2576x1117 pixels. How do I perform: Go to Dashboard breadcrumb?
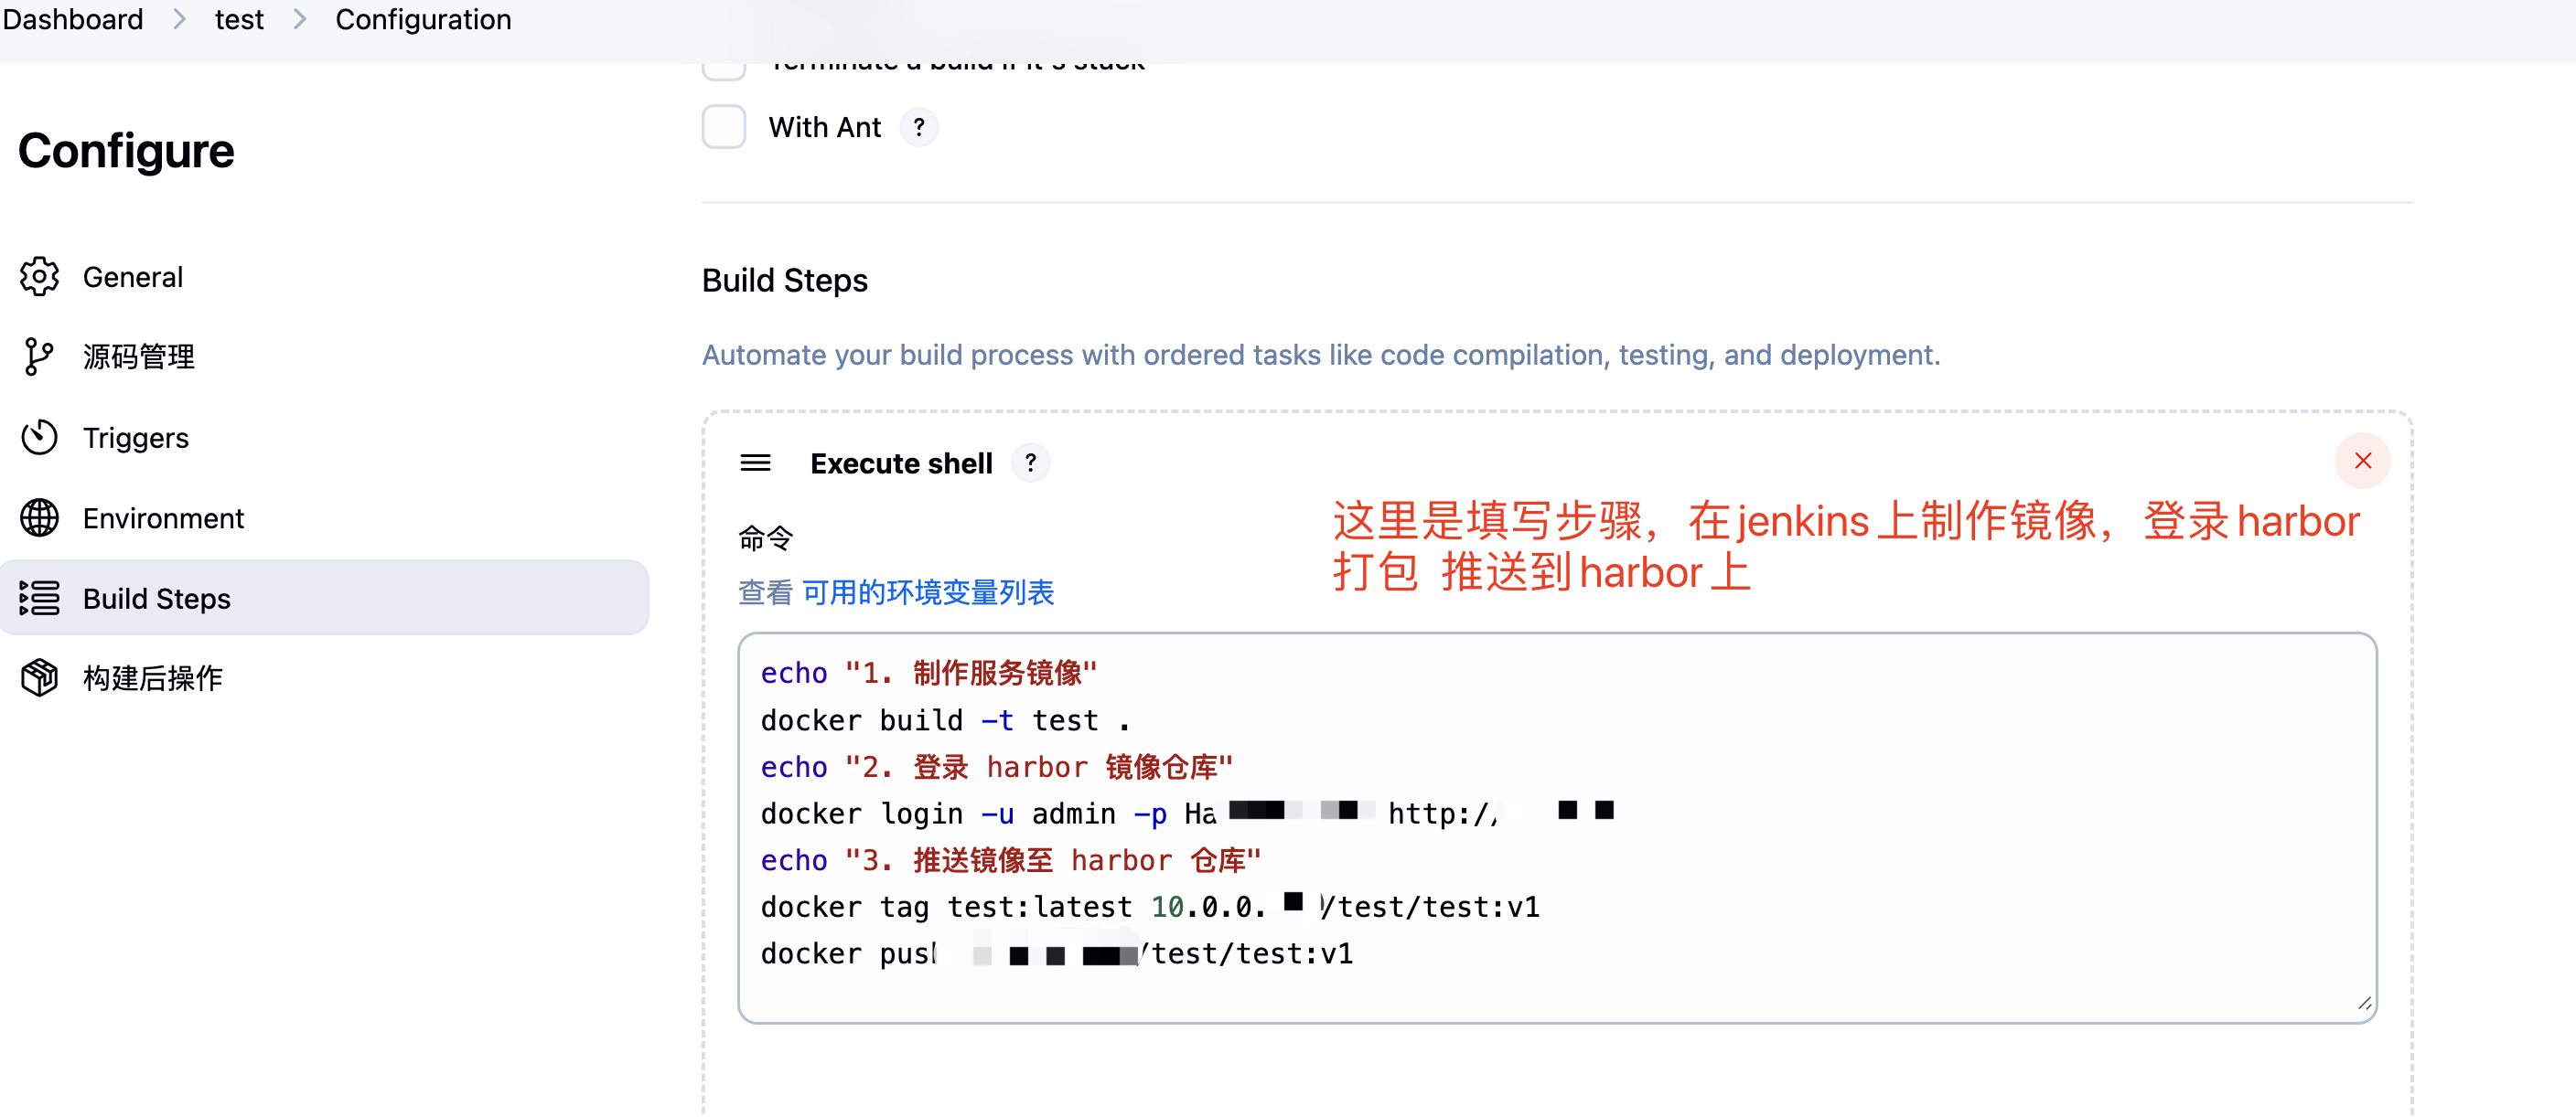[x=73, y=19]
